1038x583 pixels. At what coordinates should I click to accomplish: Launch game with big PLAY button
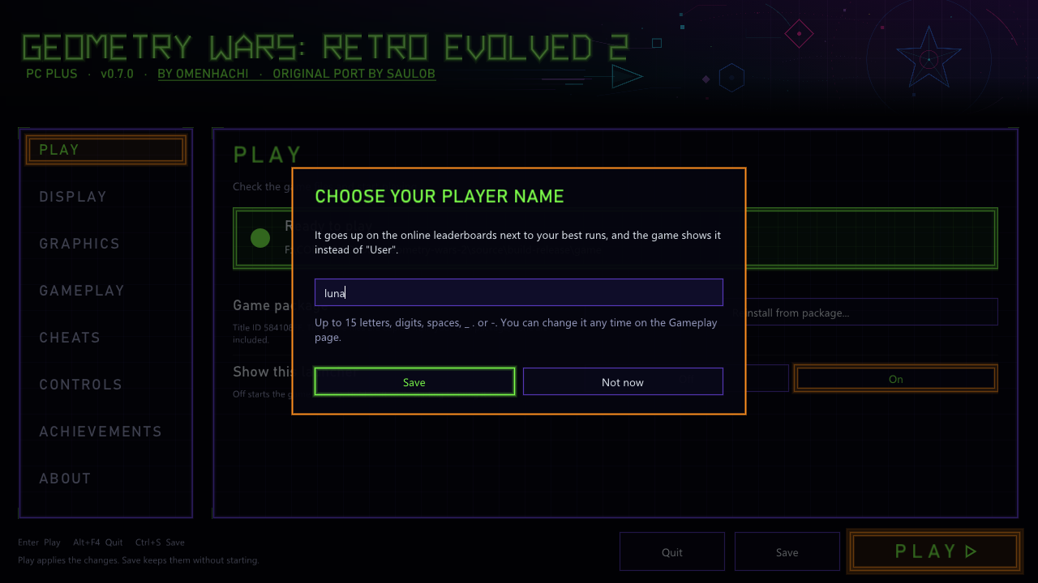935,551
